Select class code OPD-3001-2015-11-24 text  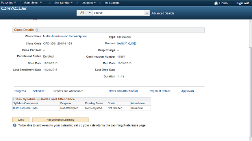coord(57,43)
